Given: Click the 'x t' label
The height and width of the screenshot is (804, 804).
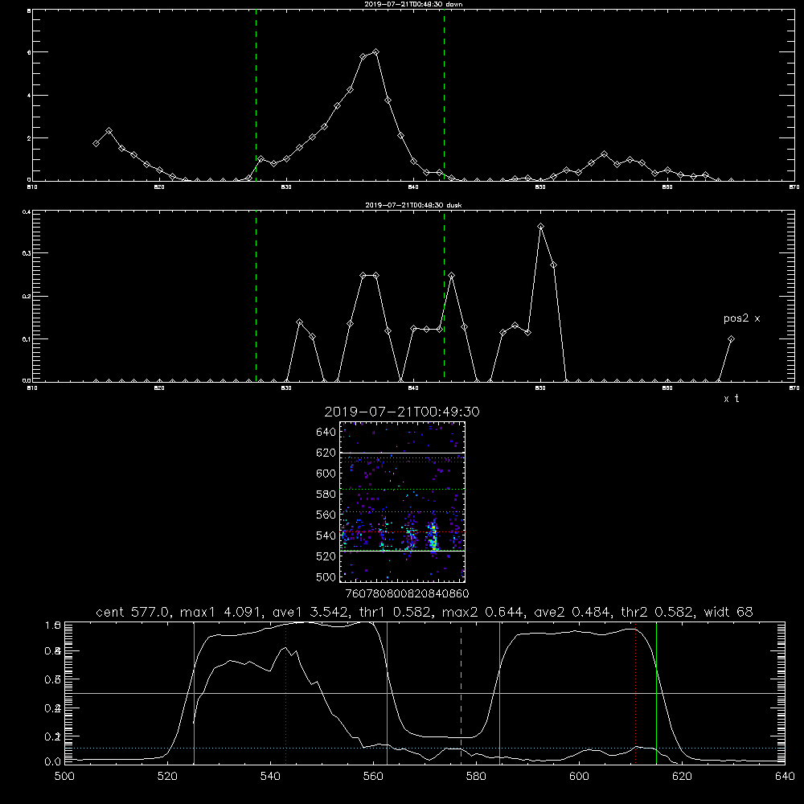Looking at the screenshot, I should (731, 399).
